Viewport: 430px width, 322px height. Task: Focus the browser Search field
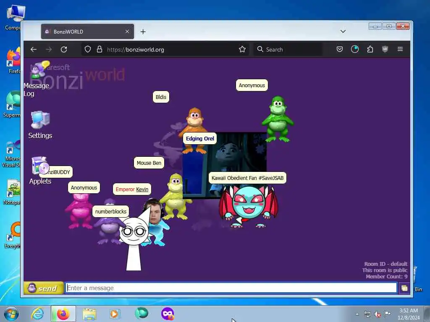[288, 49]
